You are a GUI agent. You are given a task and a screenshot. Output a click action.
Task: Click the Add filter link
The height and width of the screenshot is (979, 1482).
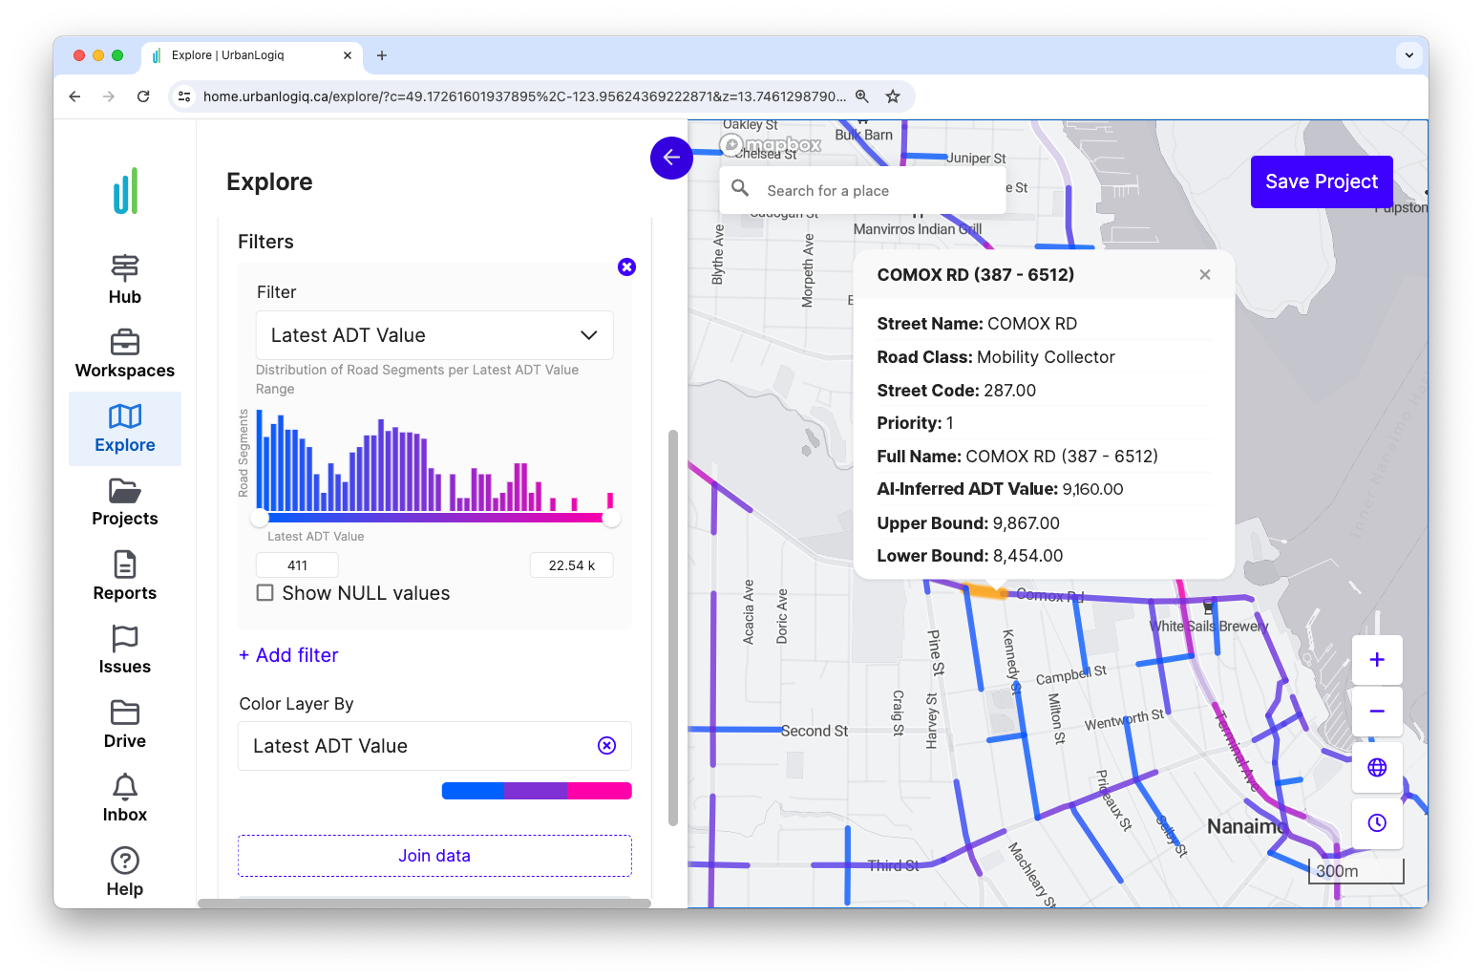click(x=288, y=655)
